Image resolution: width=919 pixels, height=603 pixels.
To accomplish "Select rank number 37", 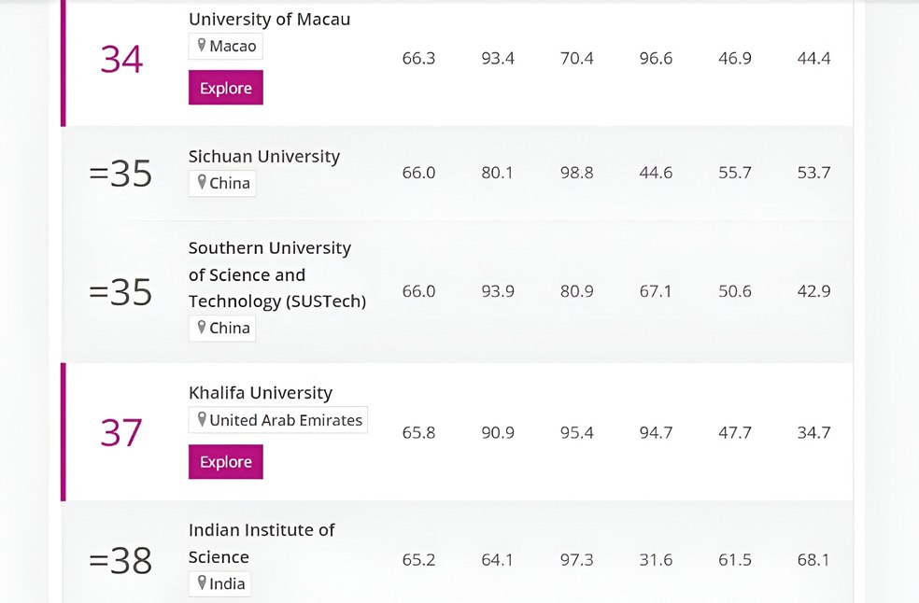I will (120, 432).
